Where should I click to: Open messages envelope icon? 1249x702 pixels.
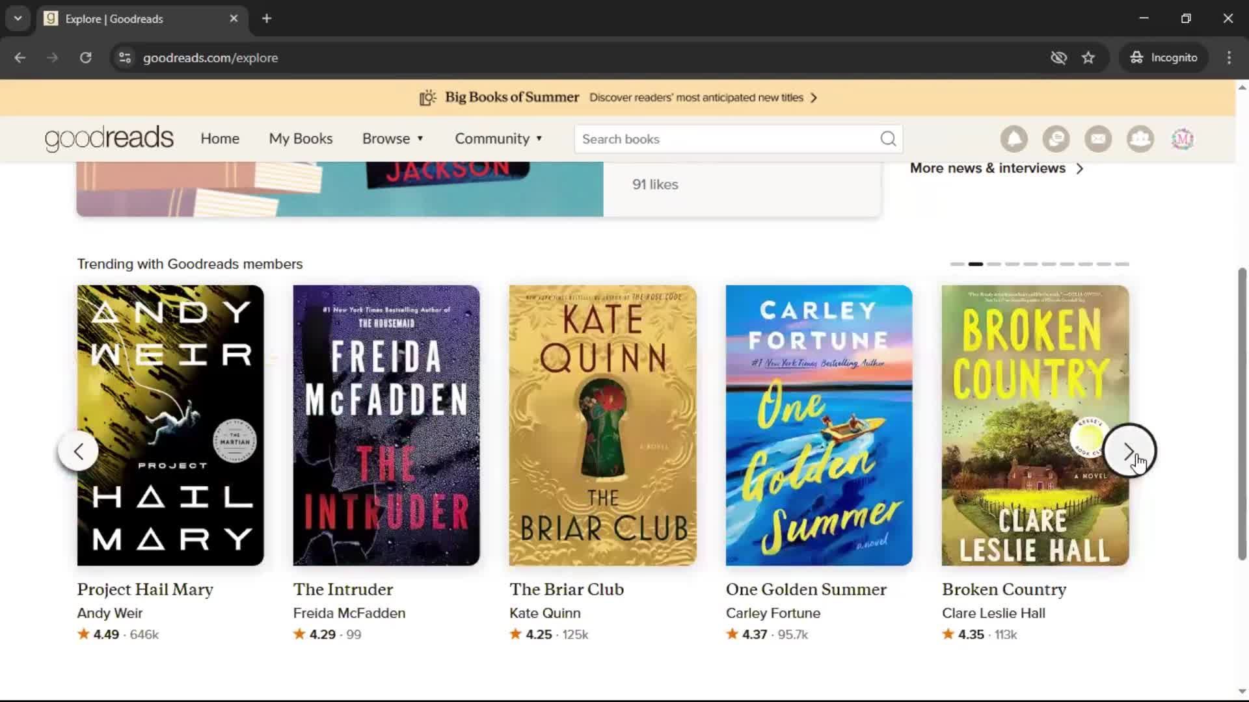point(1098,139)
